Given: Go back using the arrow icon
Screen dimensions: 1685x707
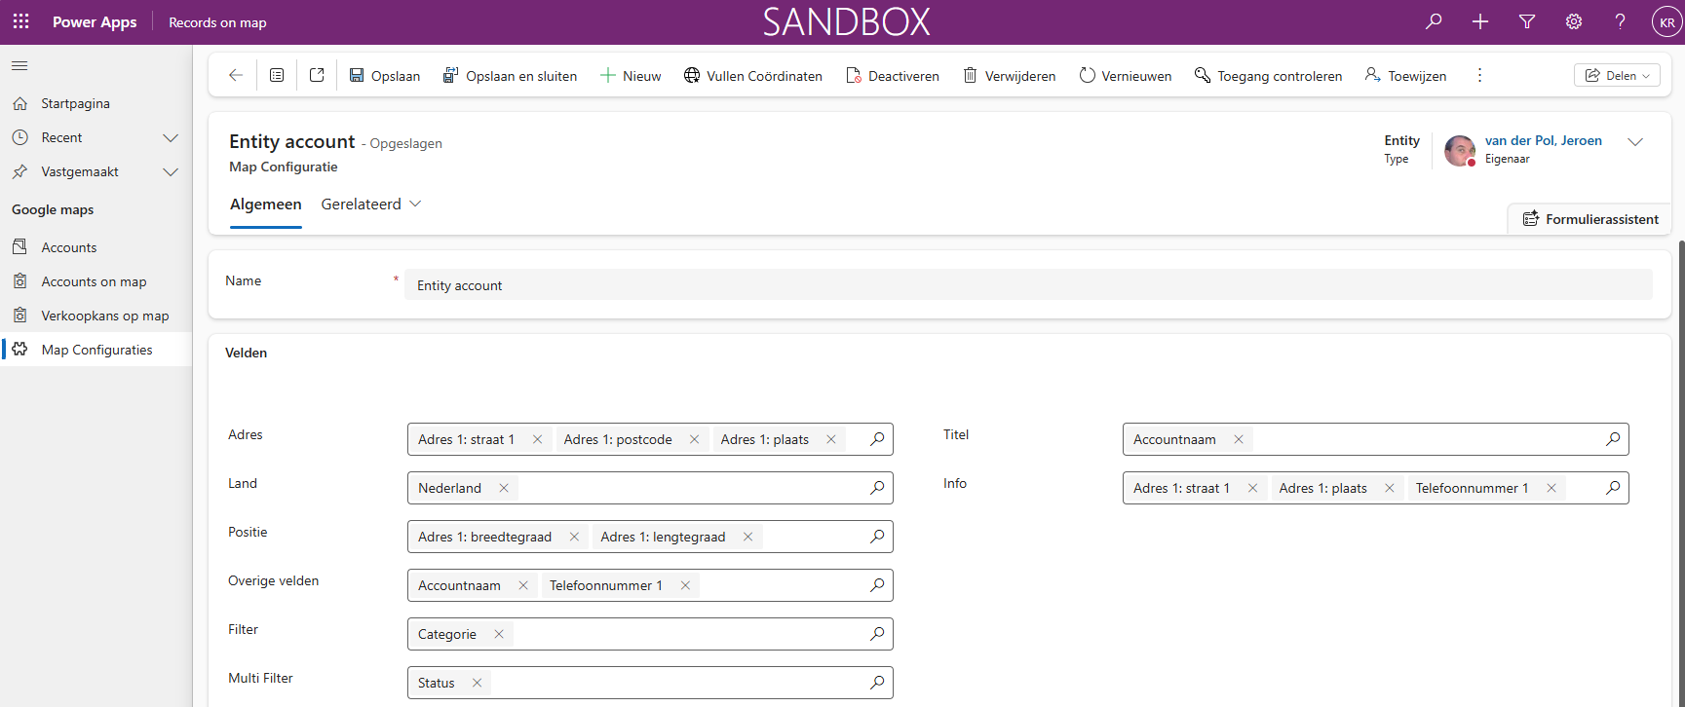Looking at the screenshot, I should tap(236, 75).
